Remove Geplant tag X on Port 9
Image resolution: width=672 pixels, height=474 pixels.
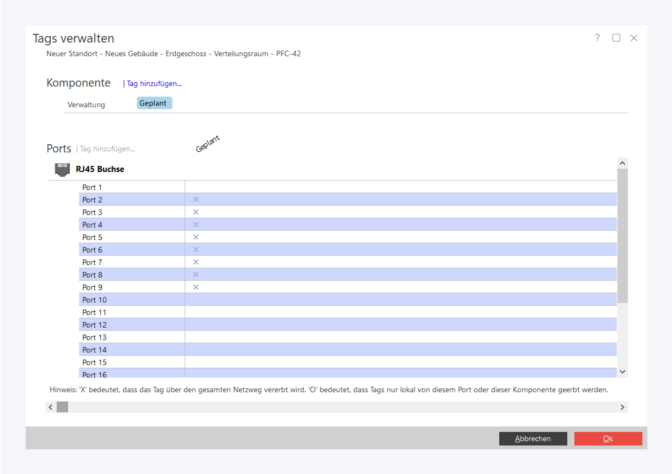pyautogui.click(x=196, y=287)
